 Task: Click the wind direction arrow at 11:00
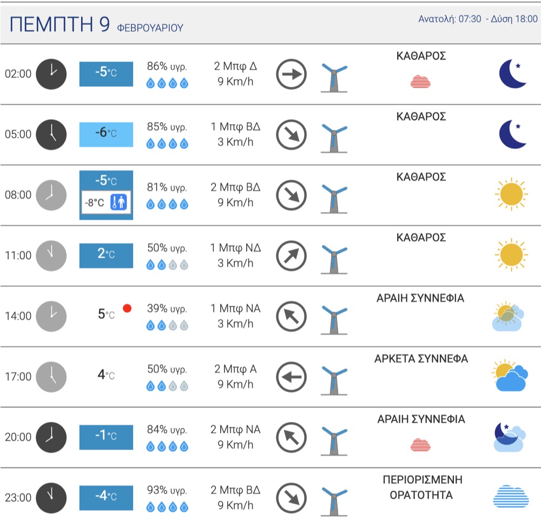pyautogui.click(x=291, y=256)
